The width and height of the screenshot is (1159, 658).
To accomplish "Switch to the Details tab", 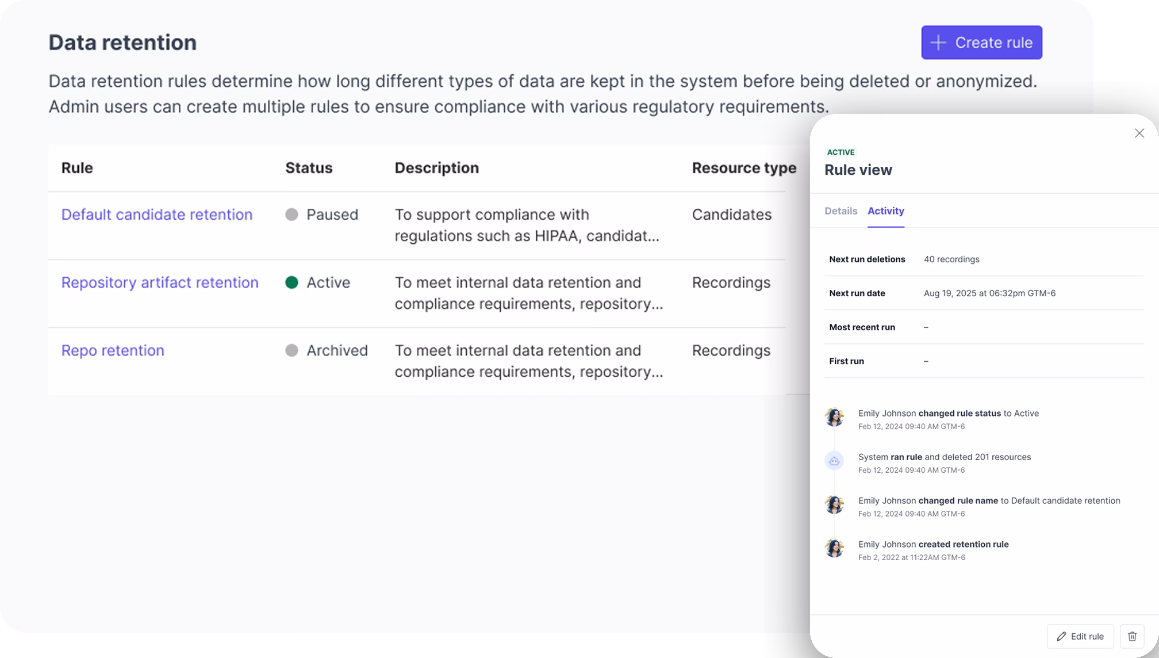I will [841, 211].
